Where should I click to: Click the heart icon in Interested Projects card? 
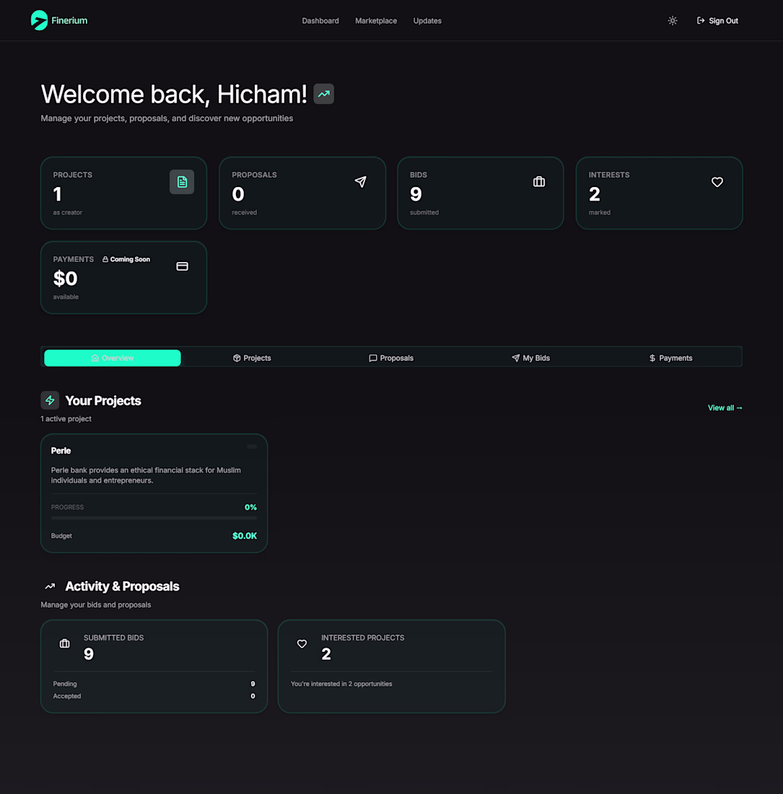(x=302, y=644)
